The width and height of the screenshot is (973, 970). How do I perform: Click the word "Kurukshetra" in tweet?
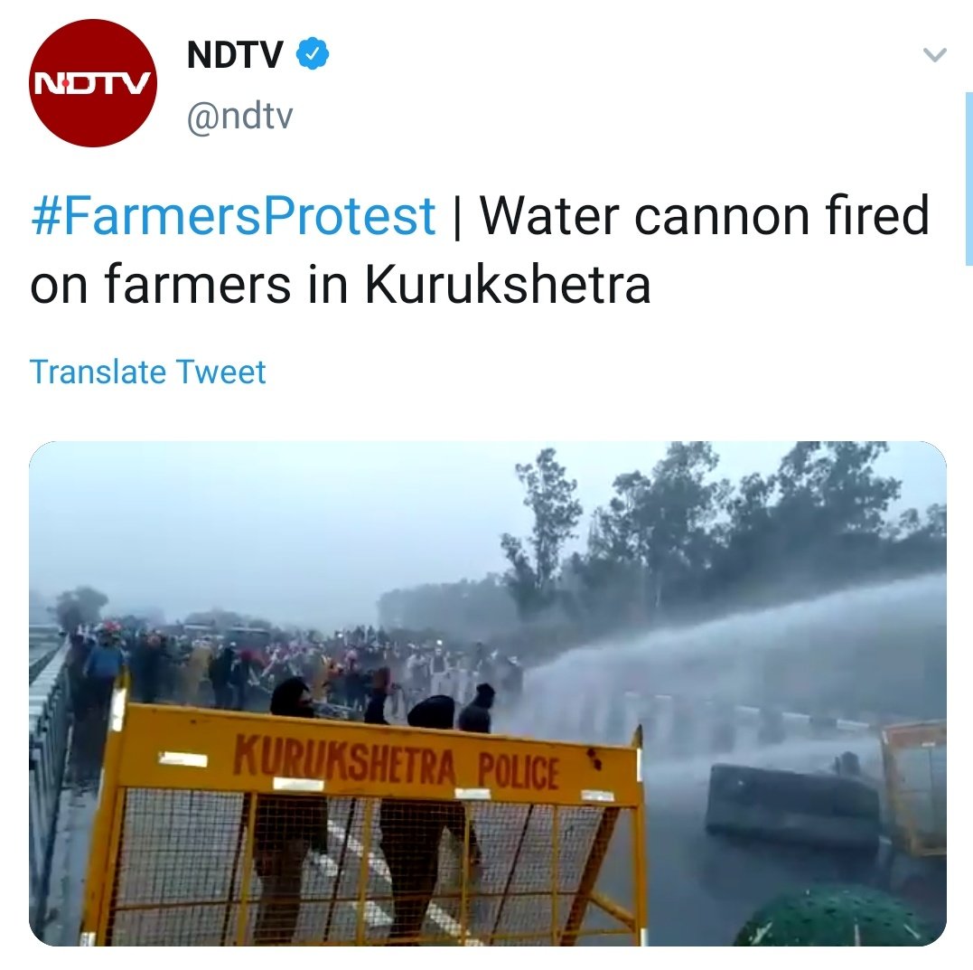pos(508,285)
